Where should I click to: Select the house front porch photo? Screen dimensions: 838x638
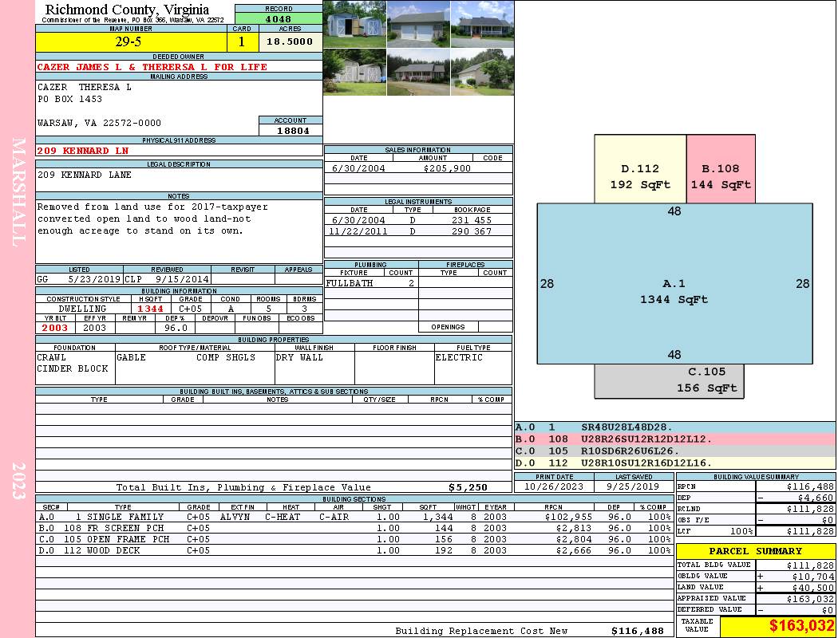point(482,24)
